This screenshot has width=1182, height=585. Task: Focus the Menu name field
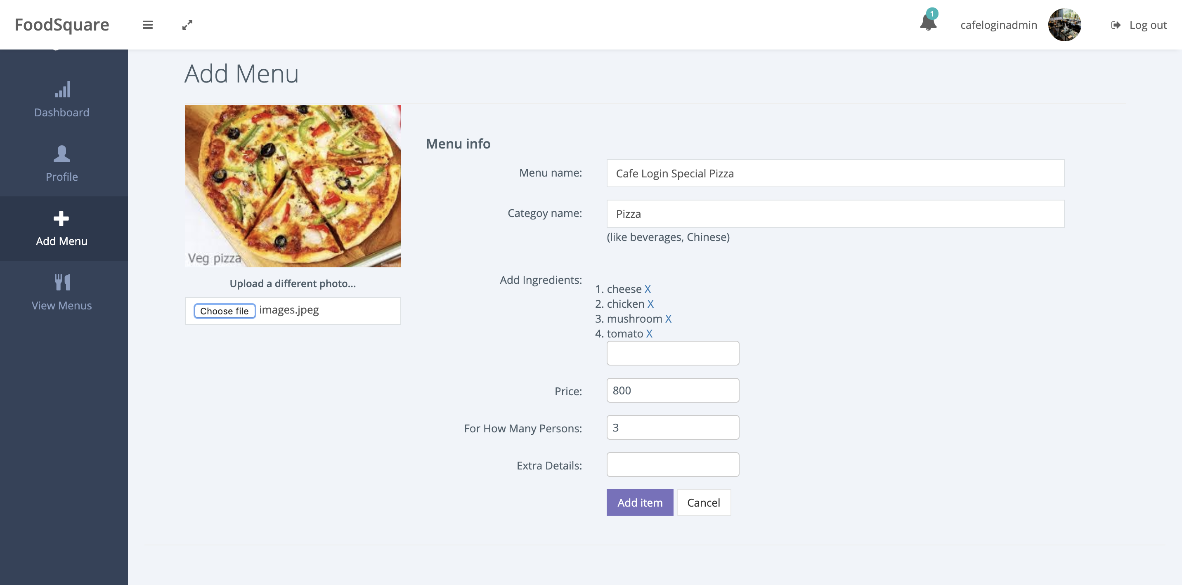tap(835, 173)
